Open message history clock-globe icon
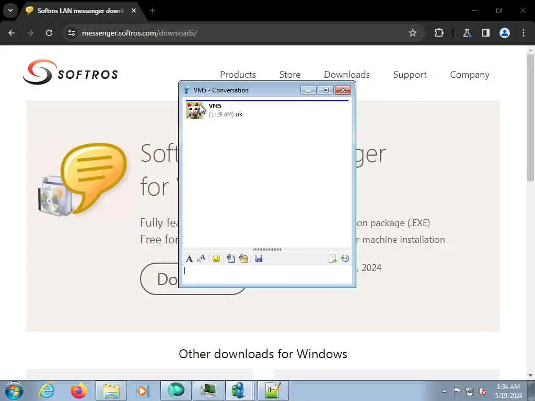This screenshot has height=401, width=535. 345,259
